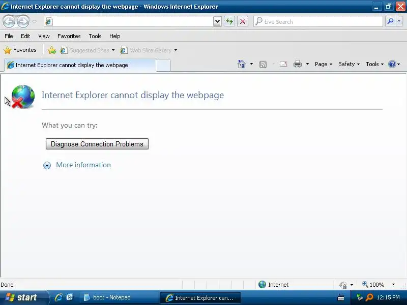
Task: Click the orange magnifier tray icon
Action: [369, 297]
